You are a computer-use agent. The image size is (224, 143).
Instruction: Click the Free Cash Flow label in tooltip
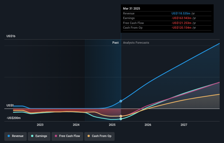133,23
